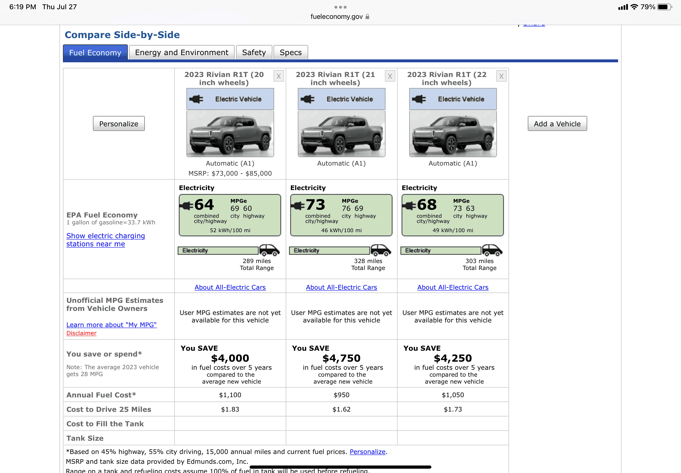Screen dimensions: 681x473
Task: Click the $1,100 annual fuel cost cell
Action: 230,395
